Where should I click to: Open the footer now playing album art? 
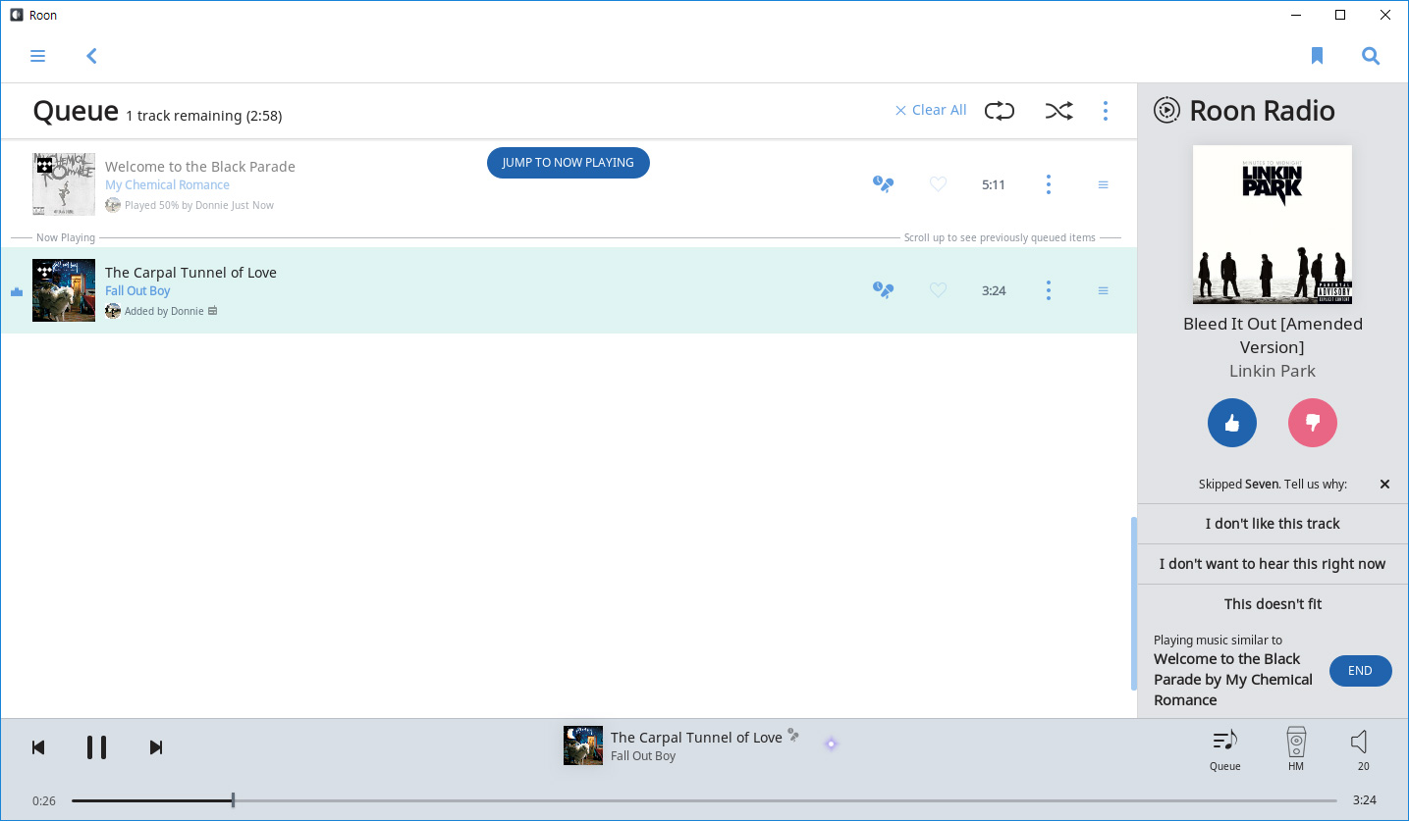pyautogui.click(x=583, y=745)
